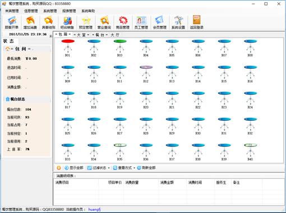Click the 返回登录 icon
Image resolution: width=286 pixels, height=213 pixels.
click(x=197, y=22)
